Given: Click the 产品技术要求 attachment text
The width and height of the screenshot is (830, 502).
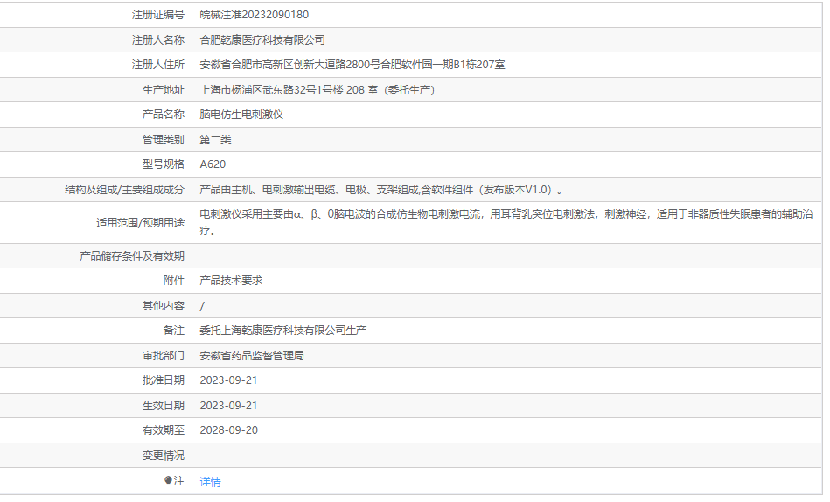Looking at the screenshot, I should pos(231,280).
